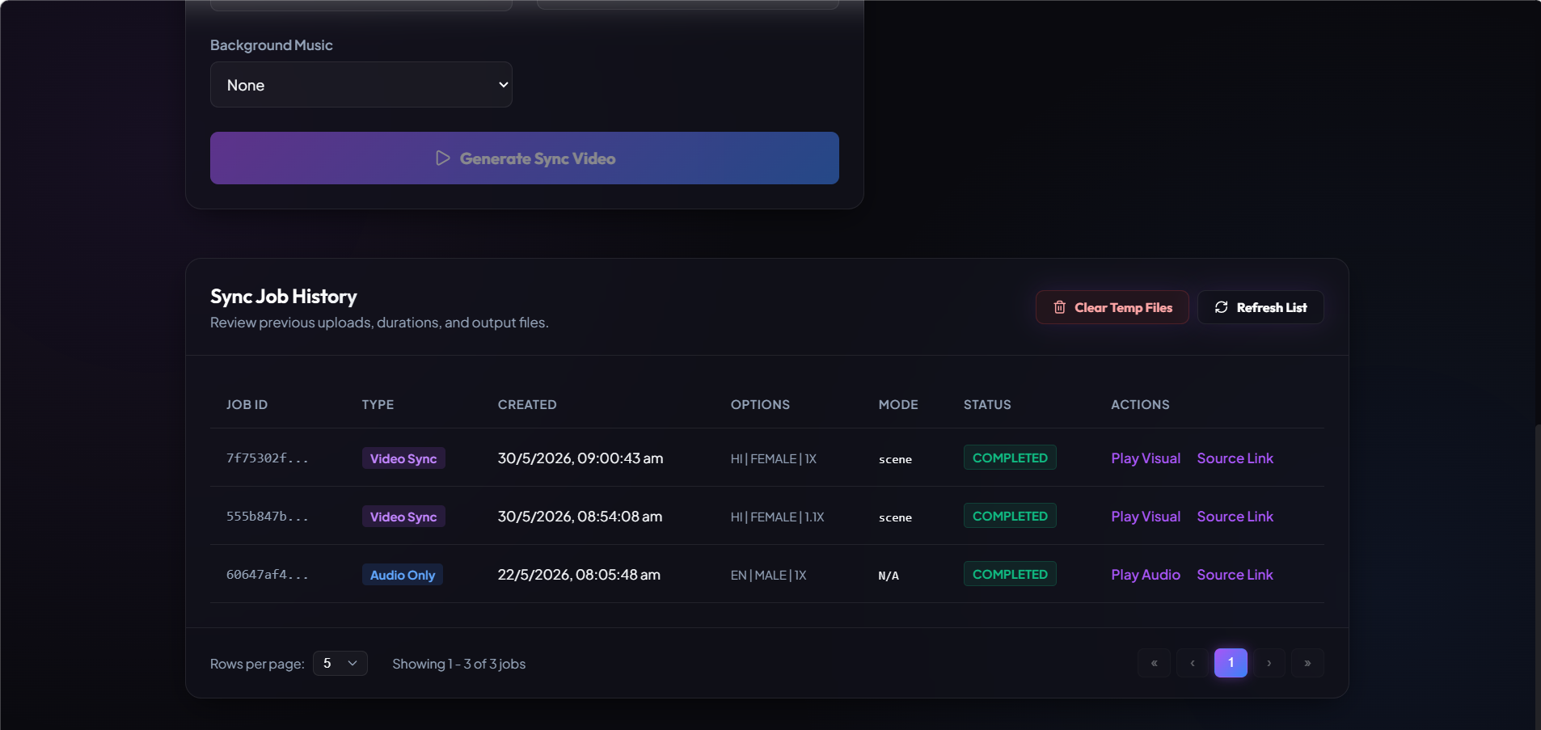Viewport: 1541px width, 730px height.
Task: Click COMPLETED status for job 555b847b
Action: click(1010, 516)
